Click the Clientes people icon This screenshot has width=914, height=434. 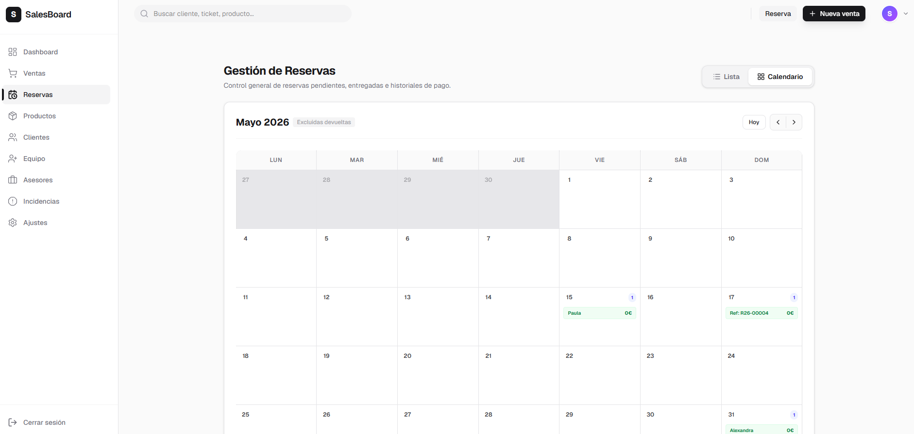(13, 137)
